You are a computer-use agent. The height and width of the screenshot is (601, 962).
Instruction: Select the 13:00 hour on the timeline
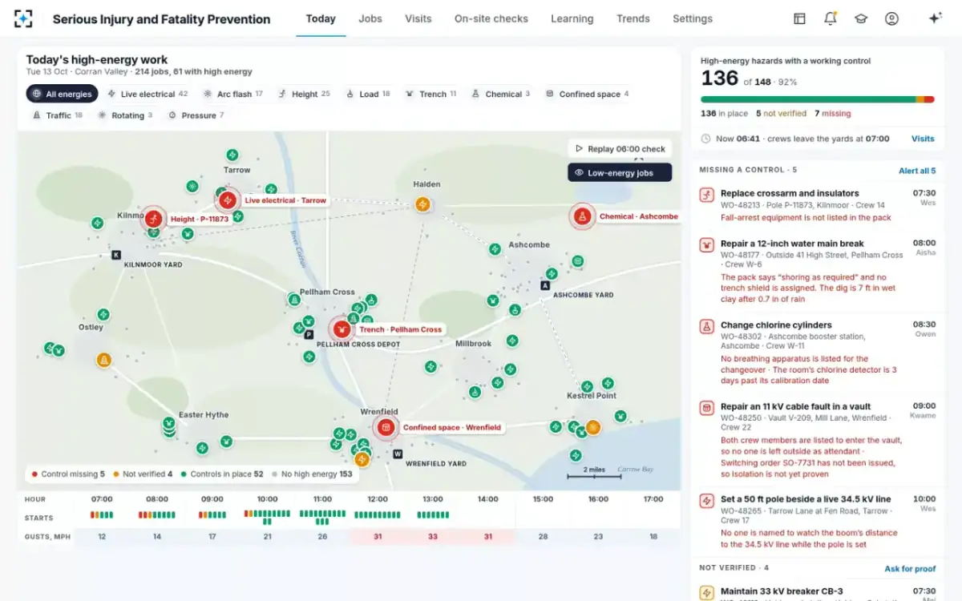pos(432,499)
